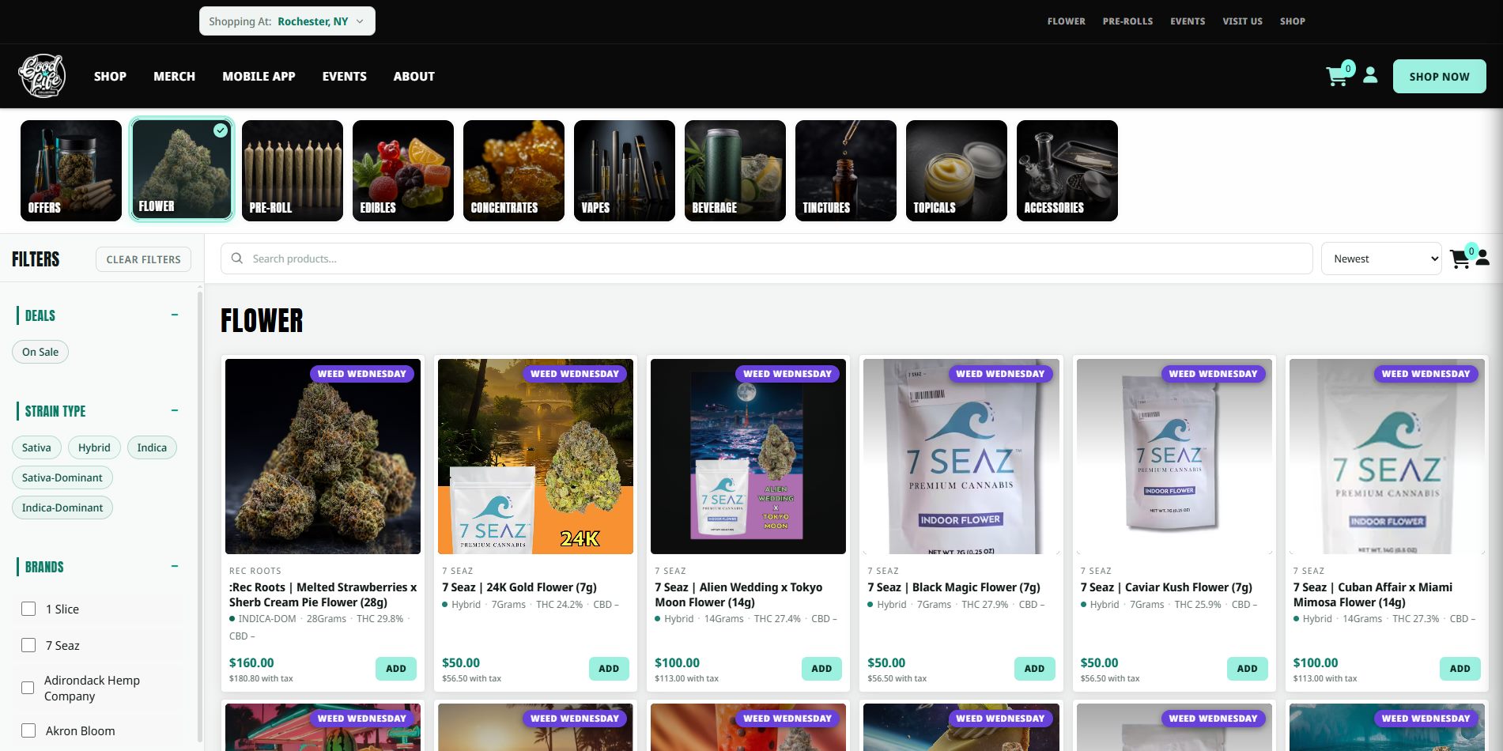The image size is (1503, 751).
Task: Add Caviar Kush Flower to cart
Action: tap(1247, 668)
